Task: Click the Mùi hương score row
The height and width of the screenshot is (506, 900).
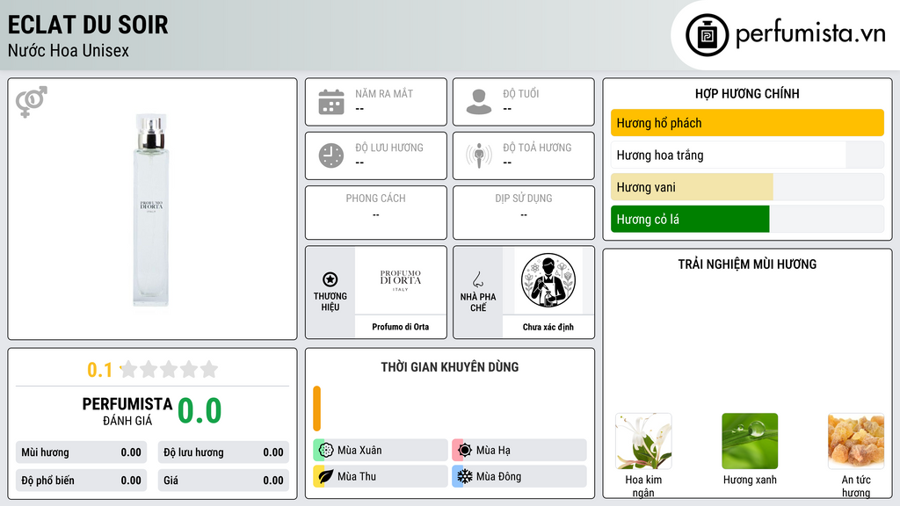Action: pyautogui.click(x=81, y=452)
